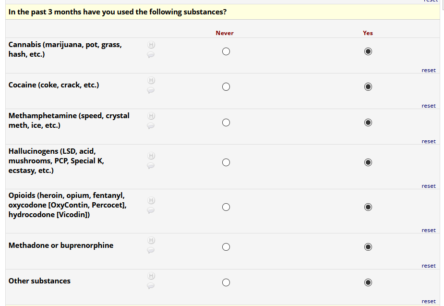Click the data history icon for Other substances
The height and width of the screenshot is (306, 444).
(x=151, y=276)
